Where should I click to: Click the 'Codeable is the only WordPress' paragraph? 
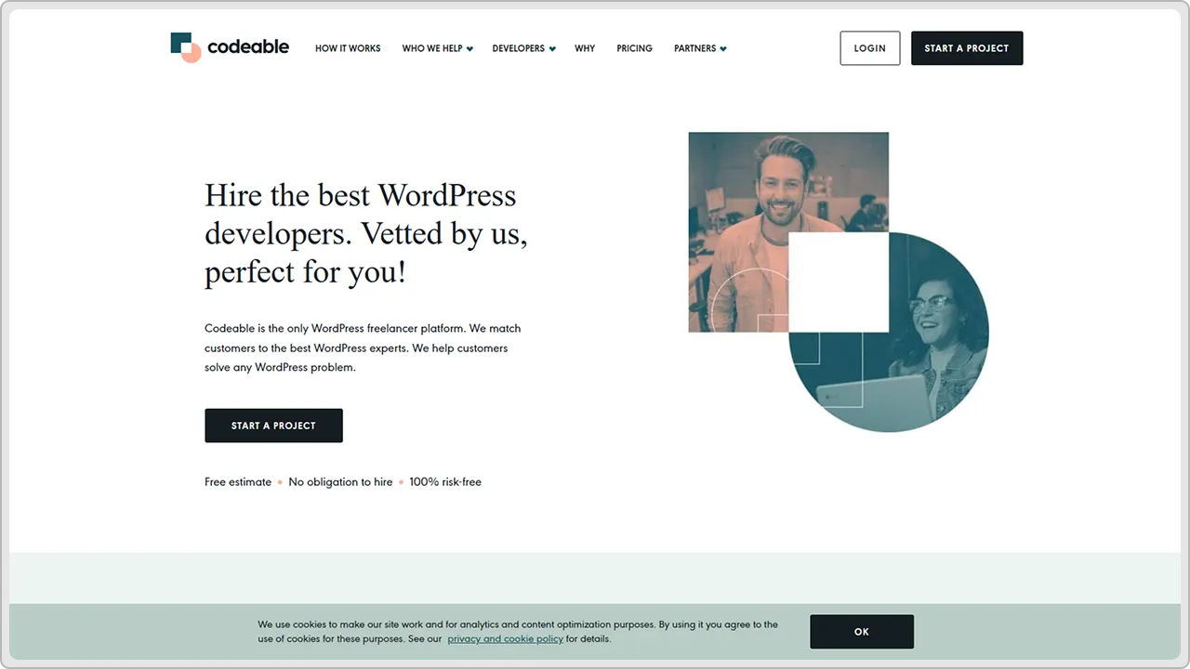click(x=363, y=348)
